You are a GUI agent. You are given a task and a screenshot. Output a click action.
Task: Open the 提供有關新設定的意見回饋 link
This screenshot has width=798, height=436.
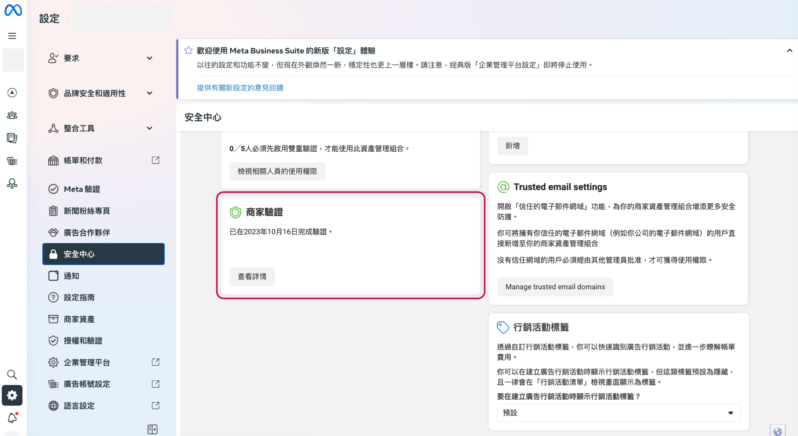tap(240, 88)
